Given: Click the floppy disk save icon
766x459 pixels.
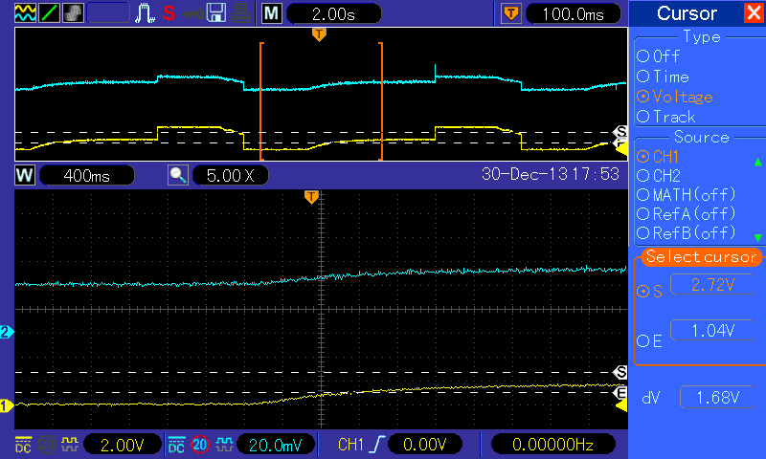Looking at the screenshot, I should [x=216, y=13].
